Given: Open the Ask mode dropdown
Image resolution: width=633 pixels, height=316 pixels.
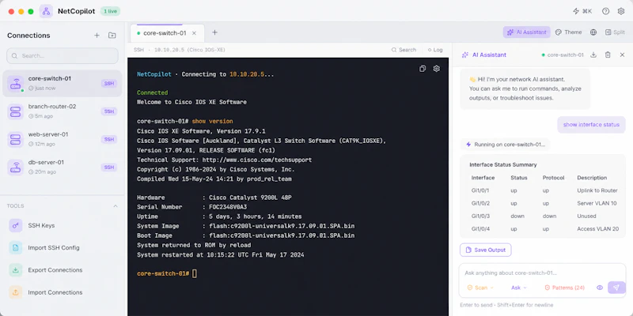Looking at the screenshot, I should pos(519,288).
